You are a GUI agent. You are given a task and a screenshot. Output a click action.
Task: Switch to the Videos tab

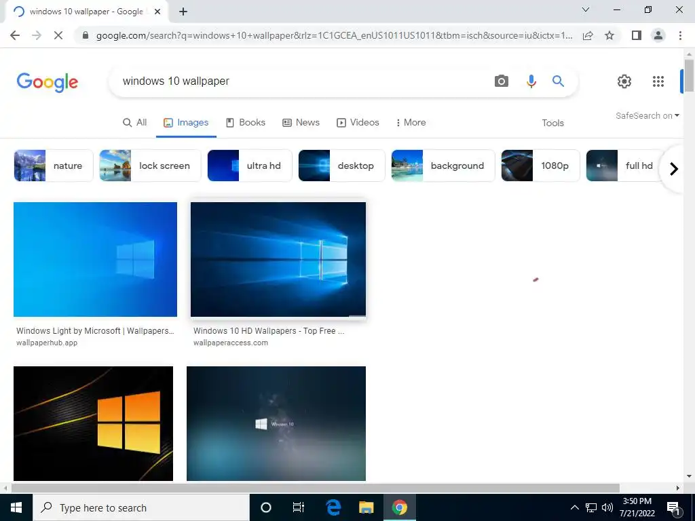pos(358,123)
